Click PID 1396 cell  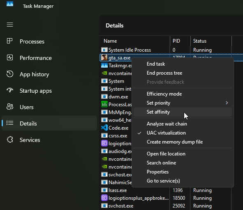coord(178,190)
